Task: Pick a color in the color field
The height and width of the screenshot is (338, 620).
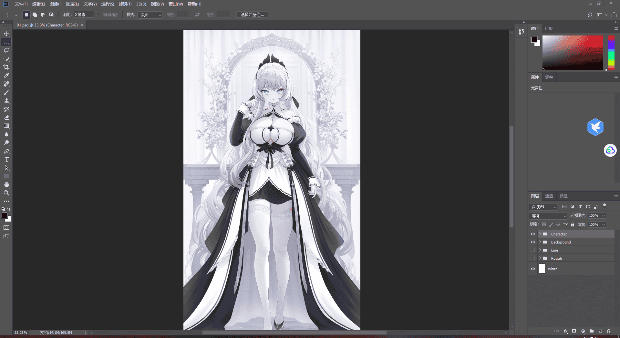Action: tap(573, 53)
